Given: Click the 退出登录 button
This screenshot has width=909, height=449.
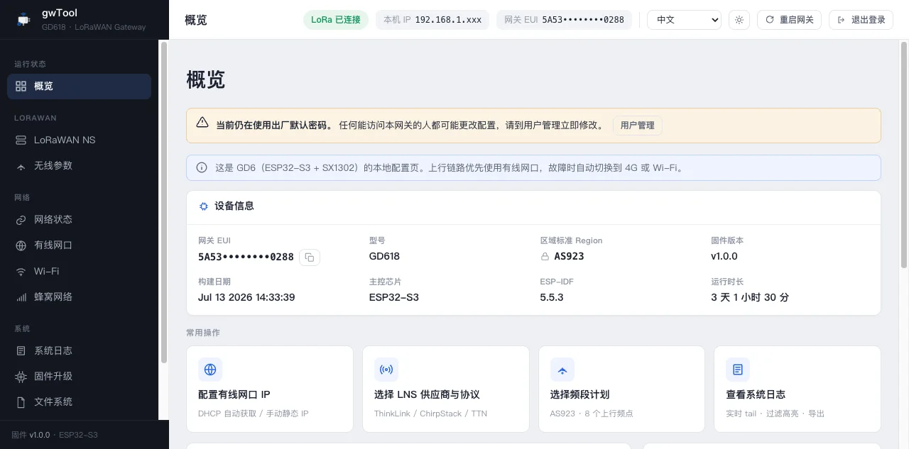Looking at the screenshot, I should (861, 20).
